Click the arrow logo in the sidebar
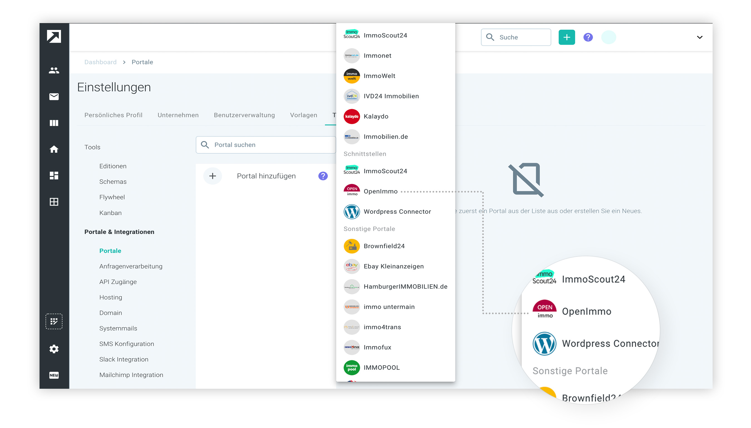This screenshot has height=428, width=751. 54,36
